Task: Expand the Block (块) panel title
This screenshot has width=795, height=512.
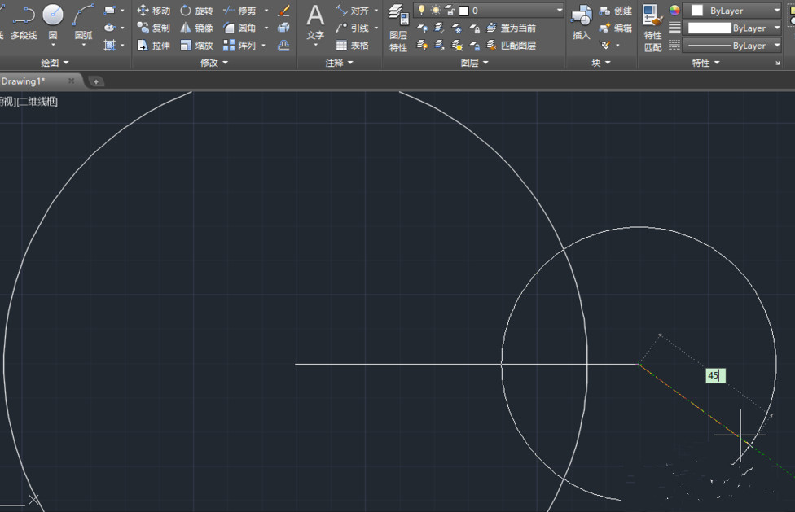Action: point(601,63)
